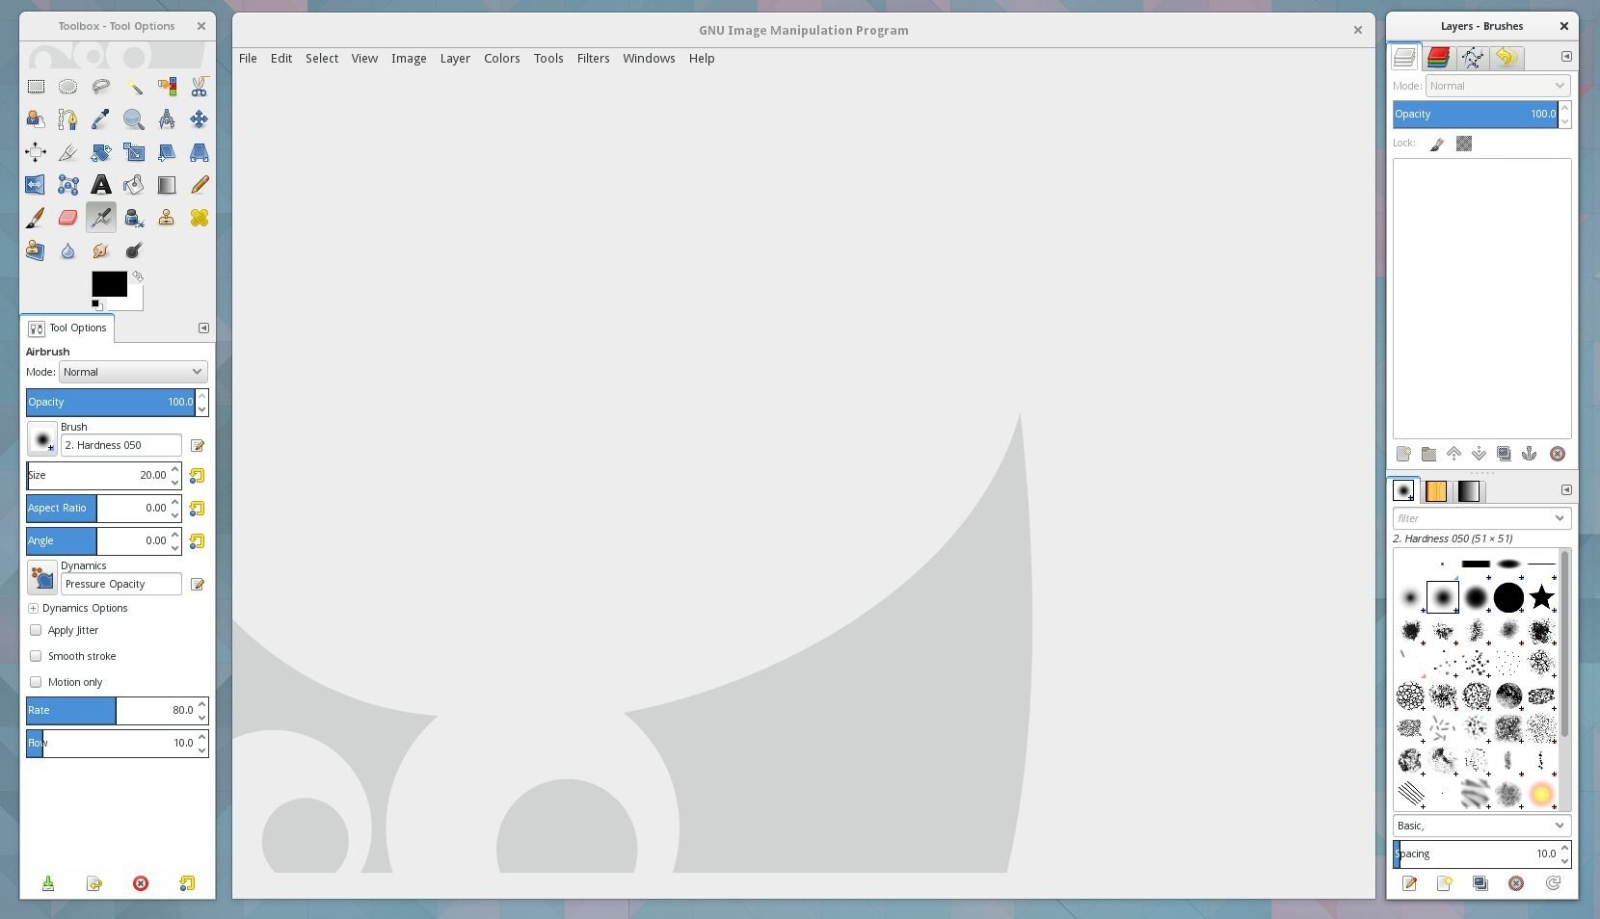1600x919 pixels.
Task: Enable the Smooth stroke checkbox
Action: [36, 656]
